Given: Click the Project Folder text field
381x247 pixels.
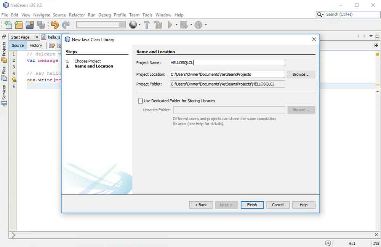Looking at the screenshot, I should pyautogui.click(x=227, y=84).
